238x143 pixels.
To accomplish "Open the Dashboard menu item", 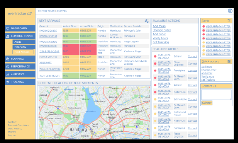I will coord(20,28).
